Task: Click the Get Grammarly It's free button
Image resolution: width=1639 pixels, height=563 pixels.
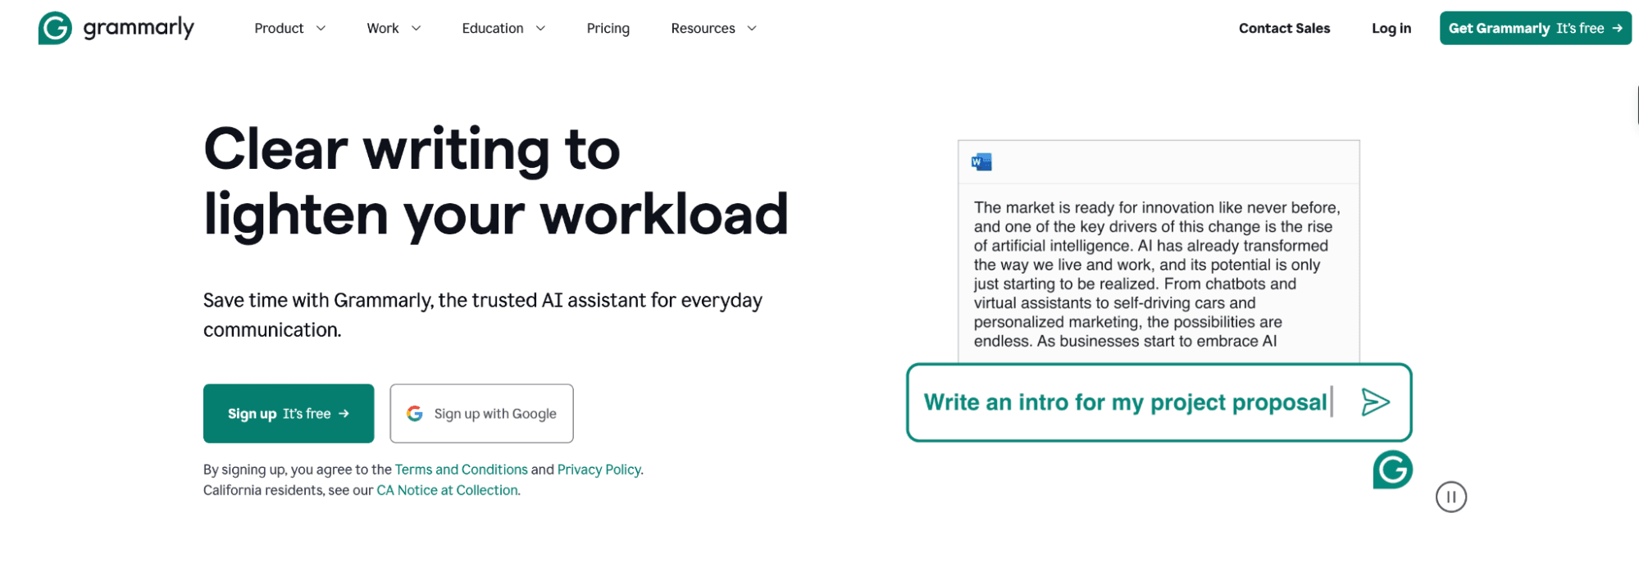Action: [1535, 28]
